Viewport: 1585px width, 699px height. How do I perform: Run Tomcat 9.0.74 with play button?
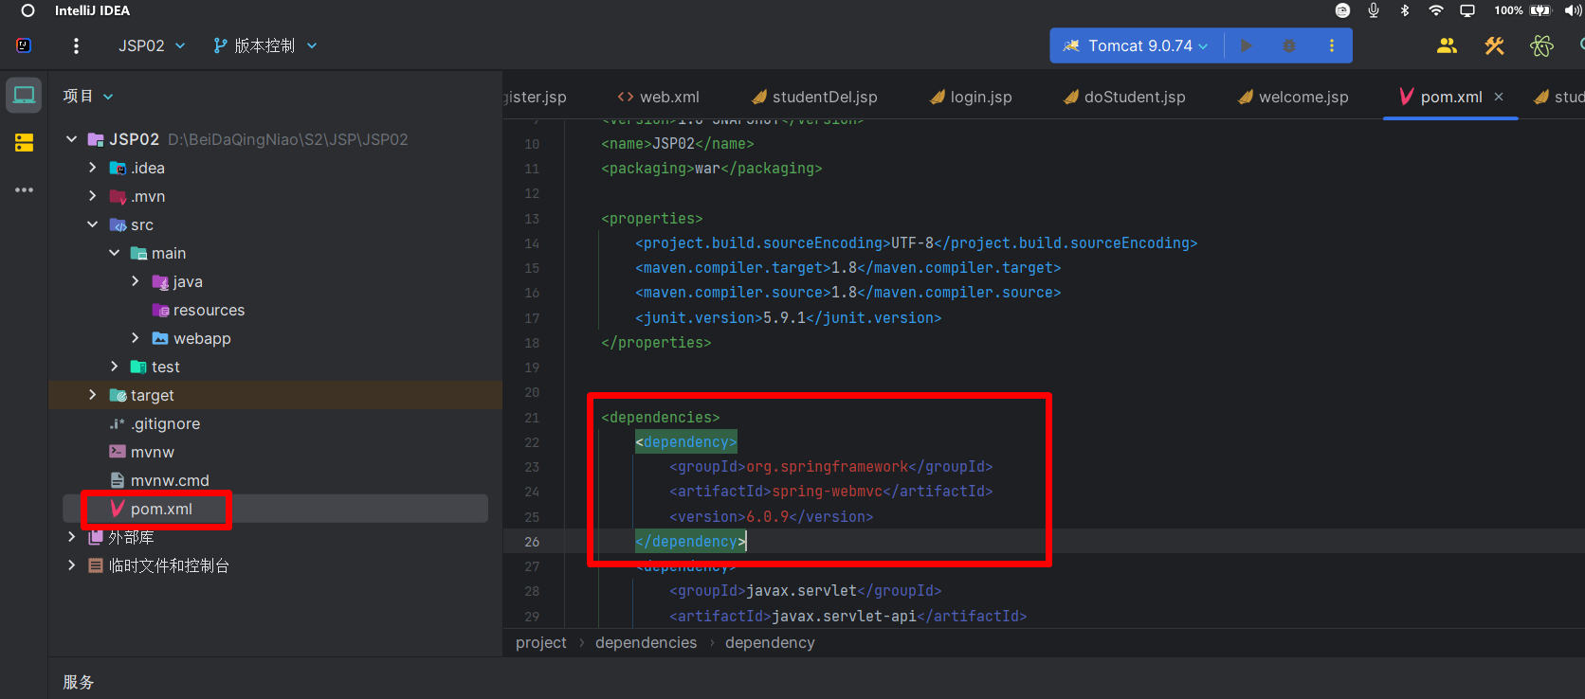[x=1246, y=45]
